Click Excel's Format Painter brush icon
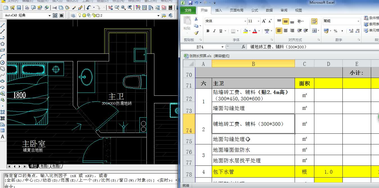Image resolution: width=379 pixels, height=188 pixels. pos(196,33)
